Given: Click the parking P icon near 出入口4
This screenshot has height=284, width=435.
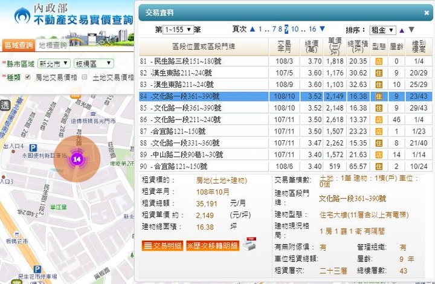Looking at the screenshot, I should coord(33,148).
